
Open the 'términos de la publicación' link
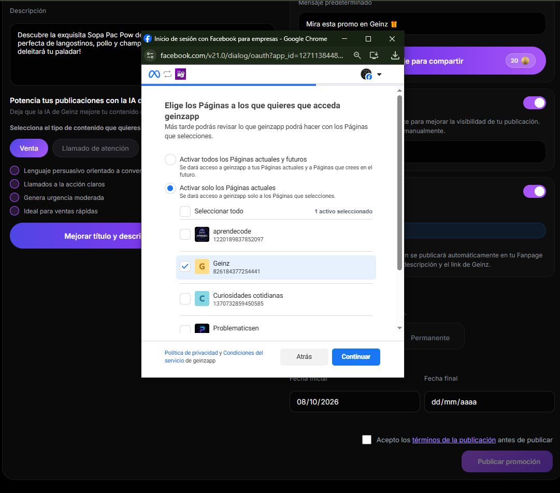coord(454,440)
